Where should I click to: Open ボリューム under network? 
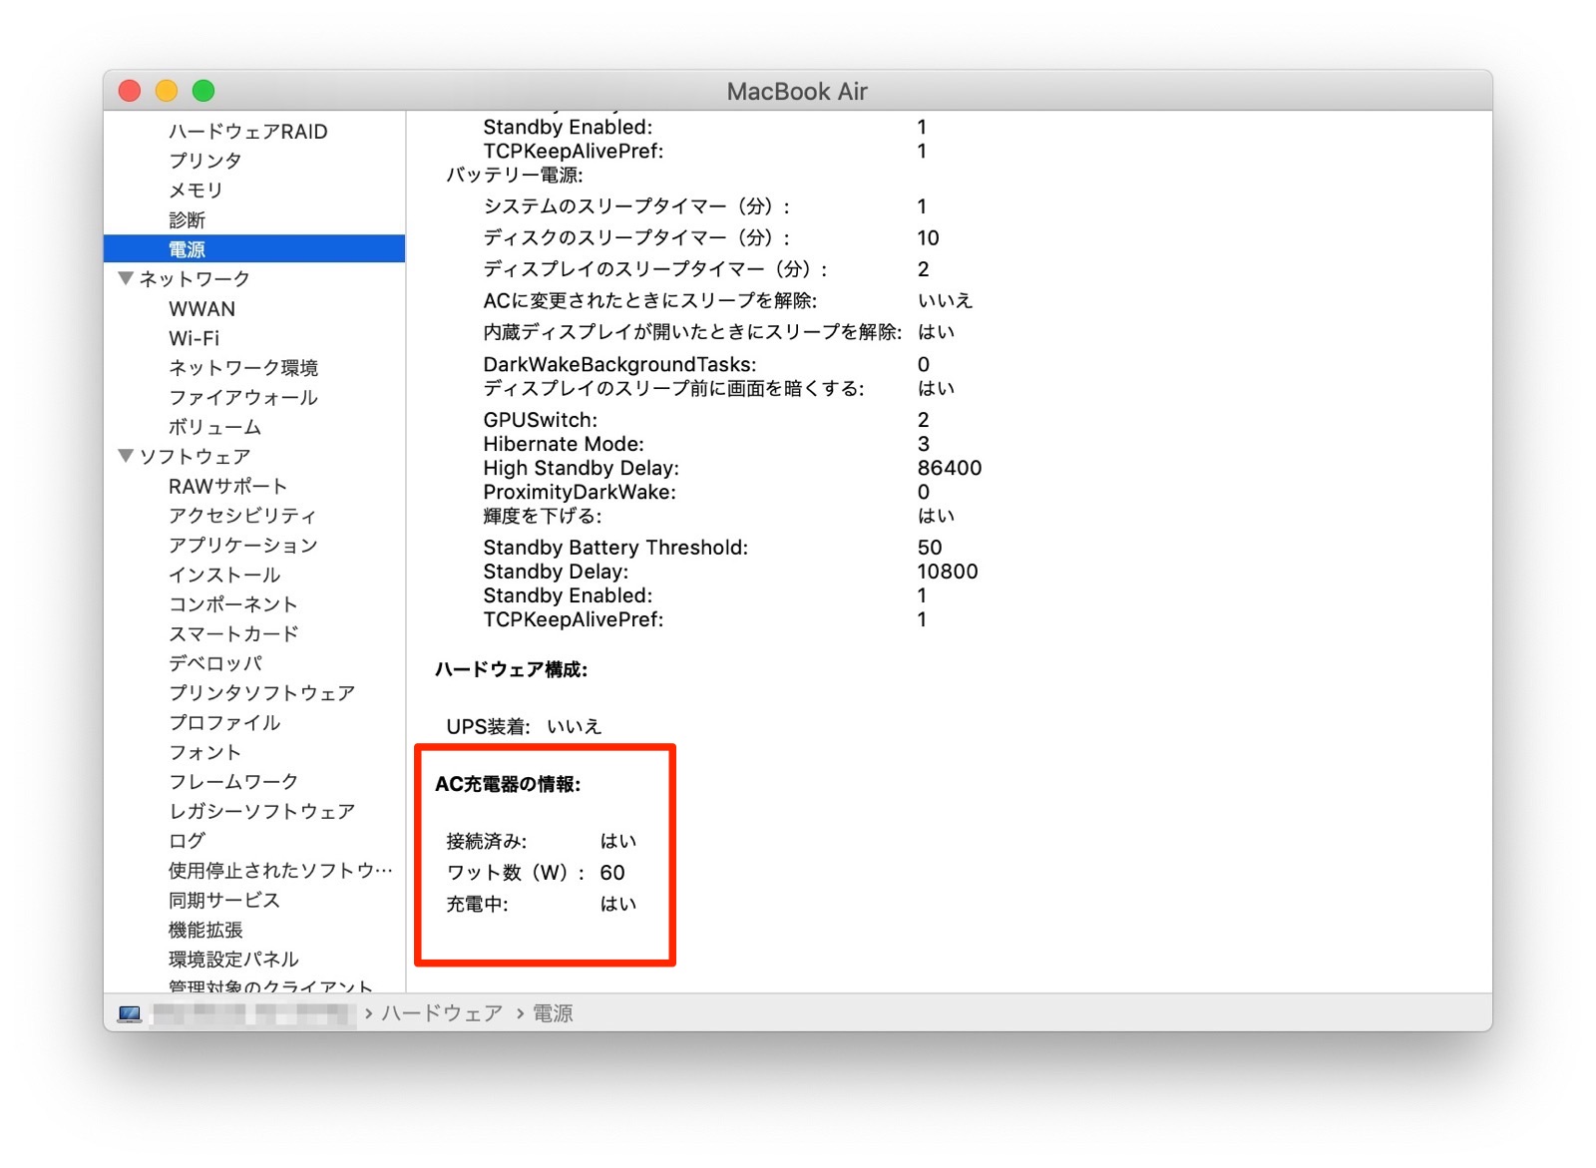coord(214,427)
